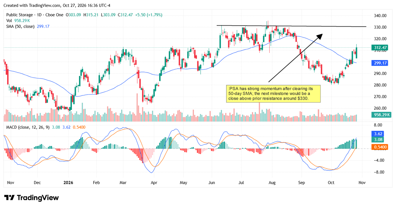This screenshot has width=396, height=208.
Task: Click the Mar label on time axis
Action: tap(123, 182)
